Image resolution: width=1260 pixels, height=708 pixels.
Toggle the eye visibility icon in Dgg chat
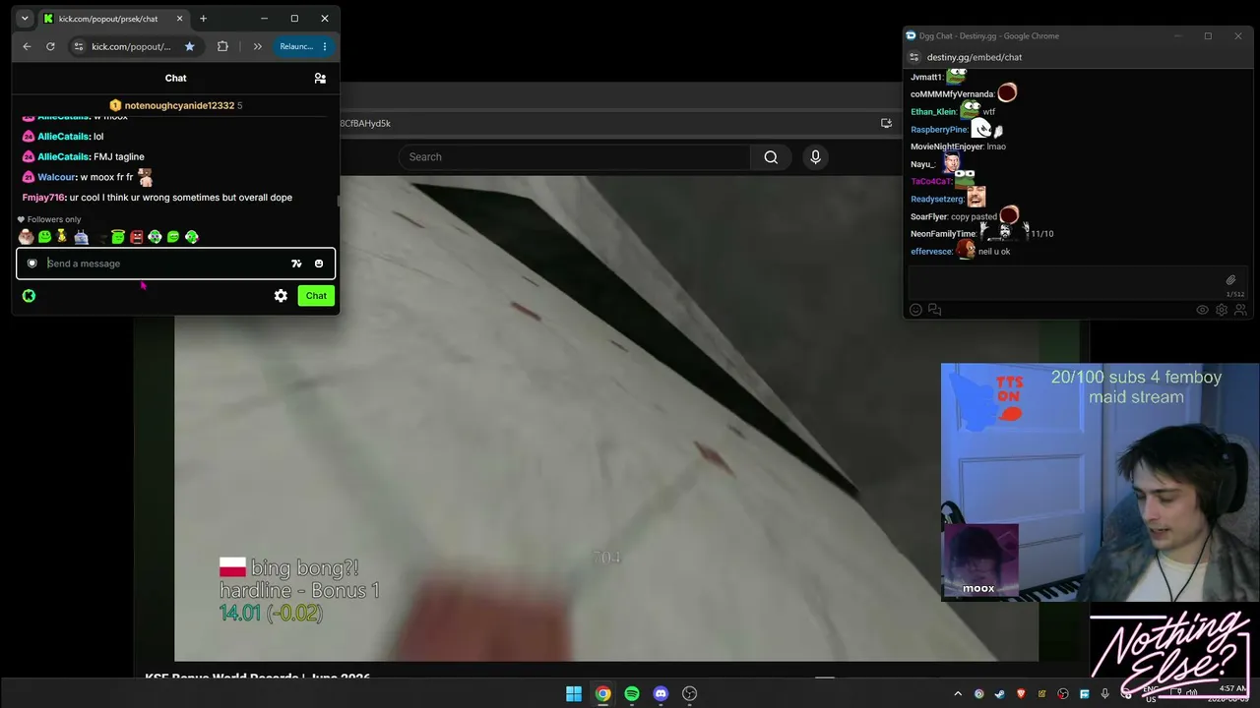click(x=1202, y=310)
